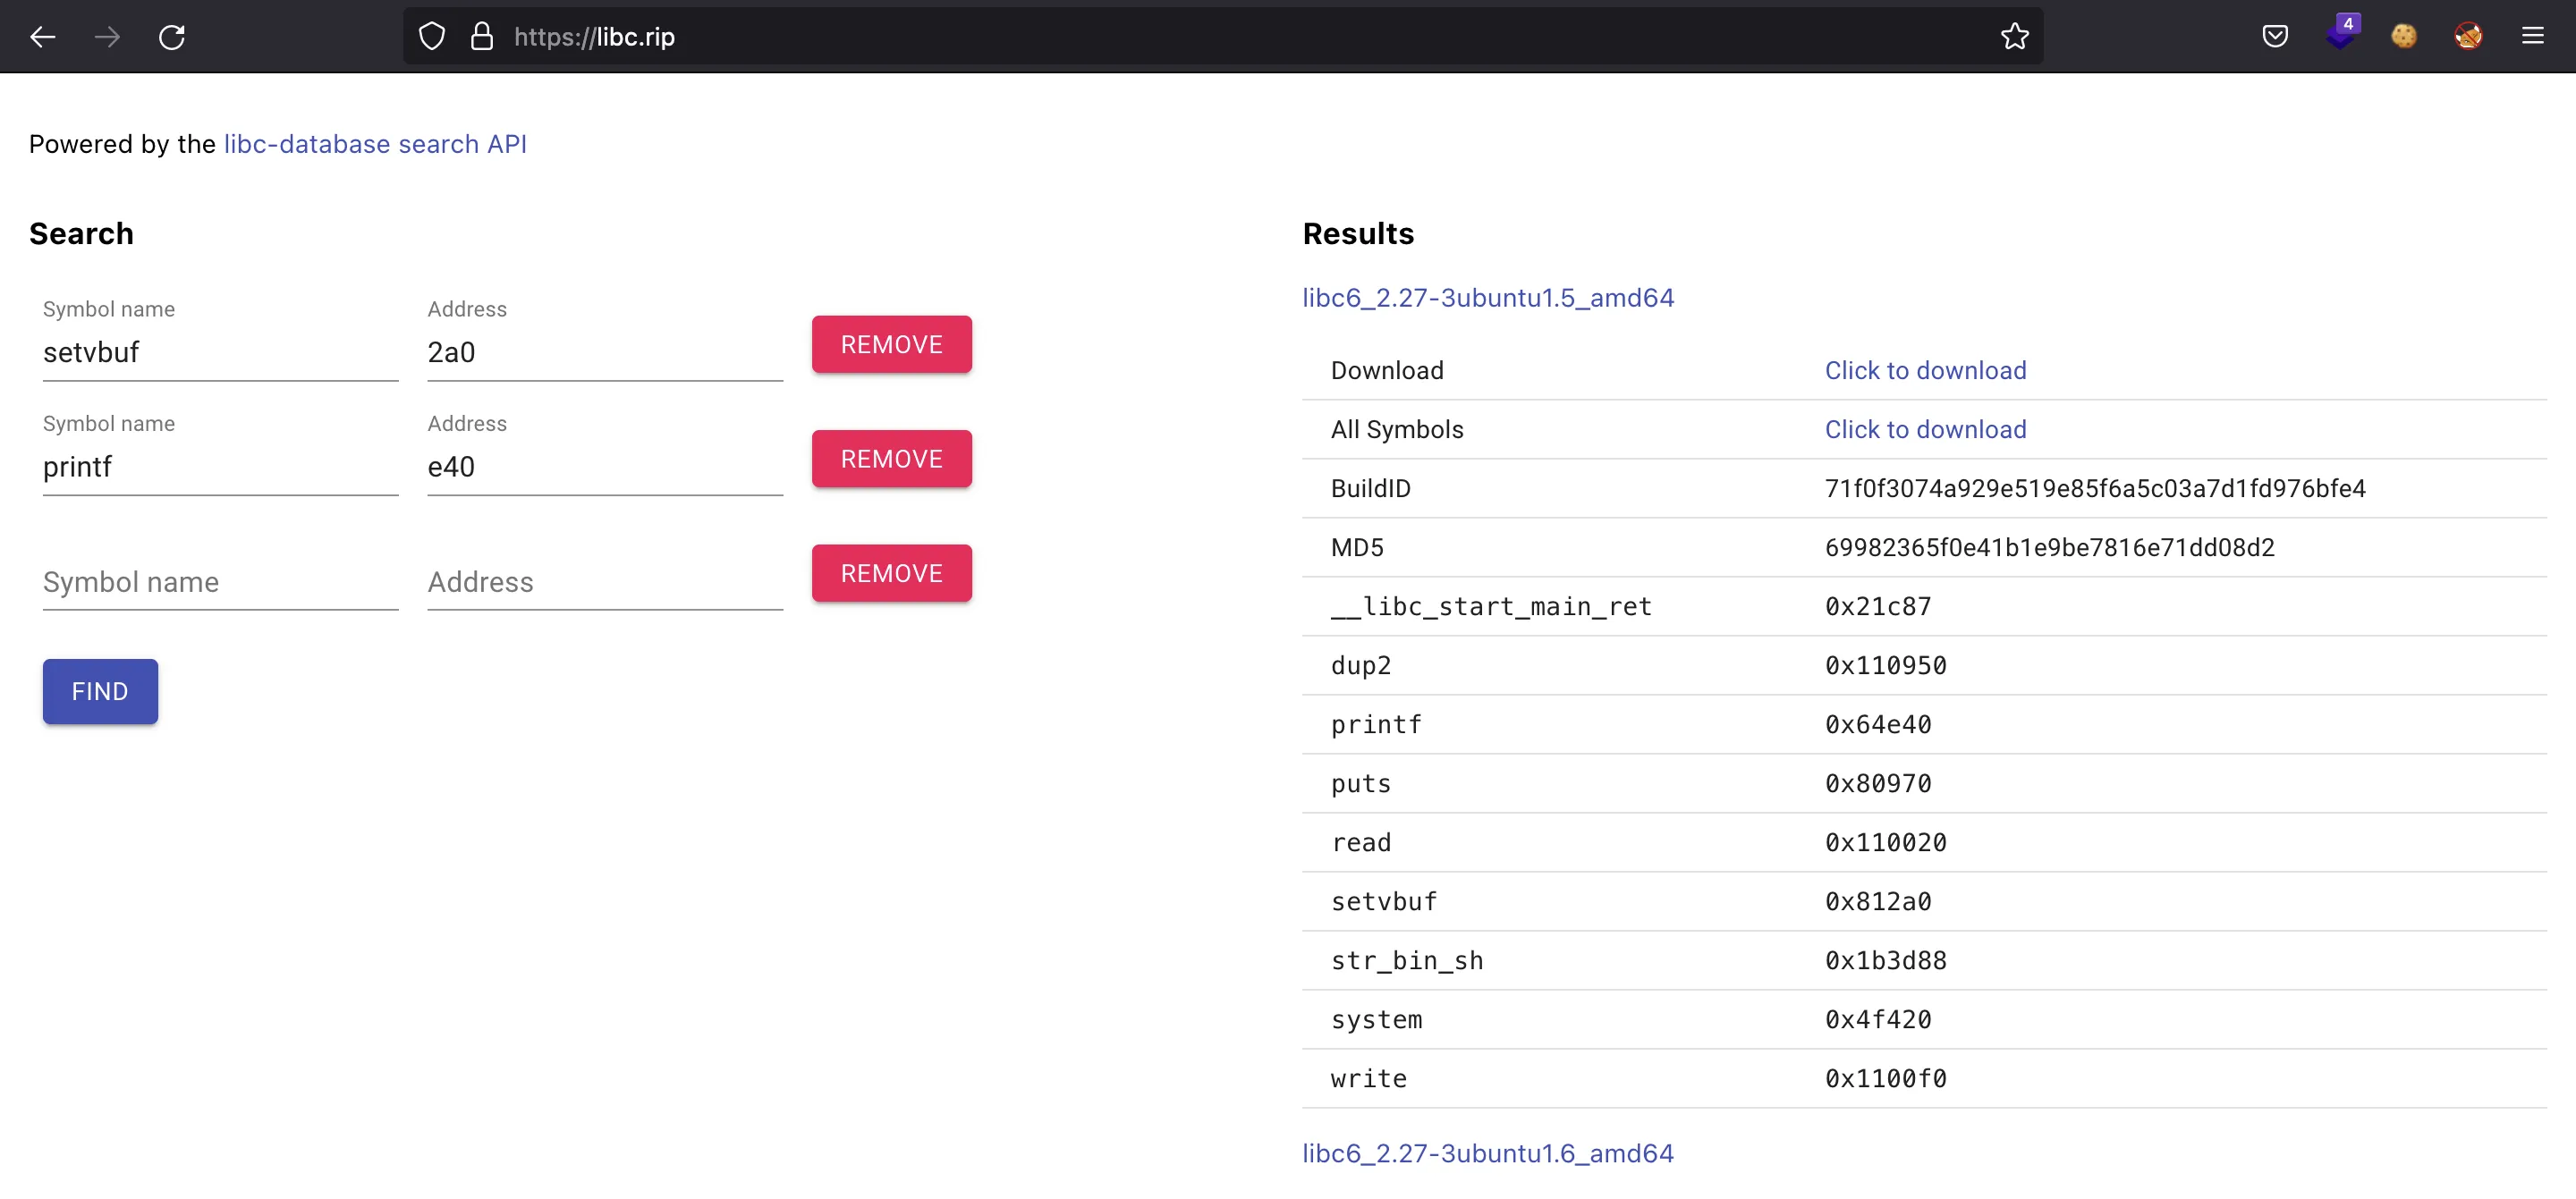Go back to the previous page
The width and height of the screenshot is (2576, 1199).
click(x=42, y=37)
